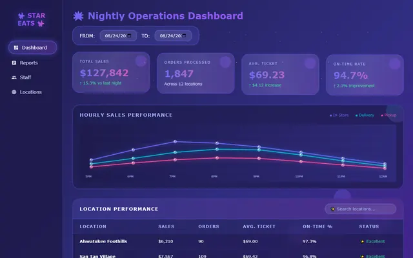Click the 12AM axis label
Image resolution: width=413 pixels, height=258 pixels.
click(383, 177)
